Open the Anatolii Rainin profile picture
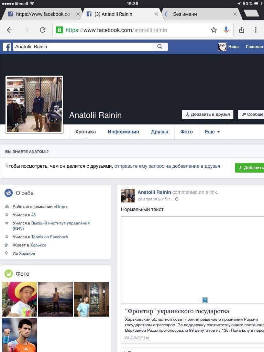Viewport: 264px width, 352px height. 34,104
